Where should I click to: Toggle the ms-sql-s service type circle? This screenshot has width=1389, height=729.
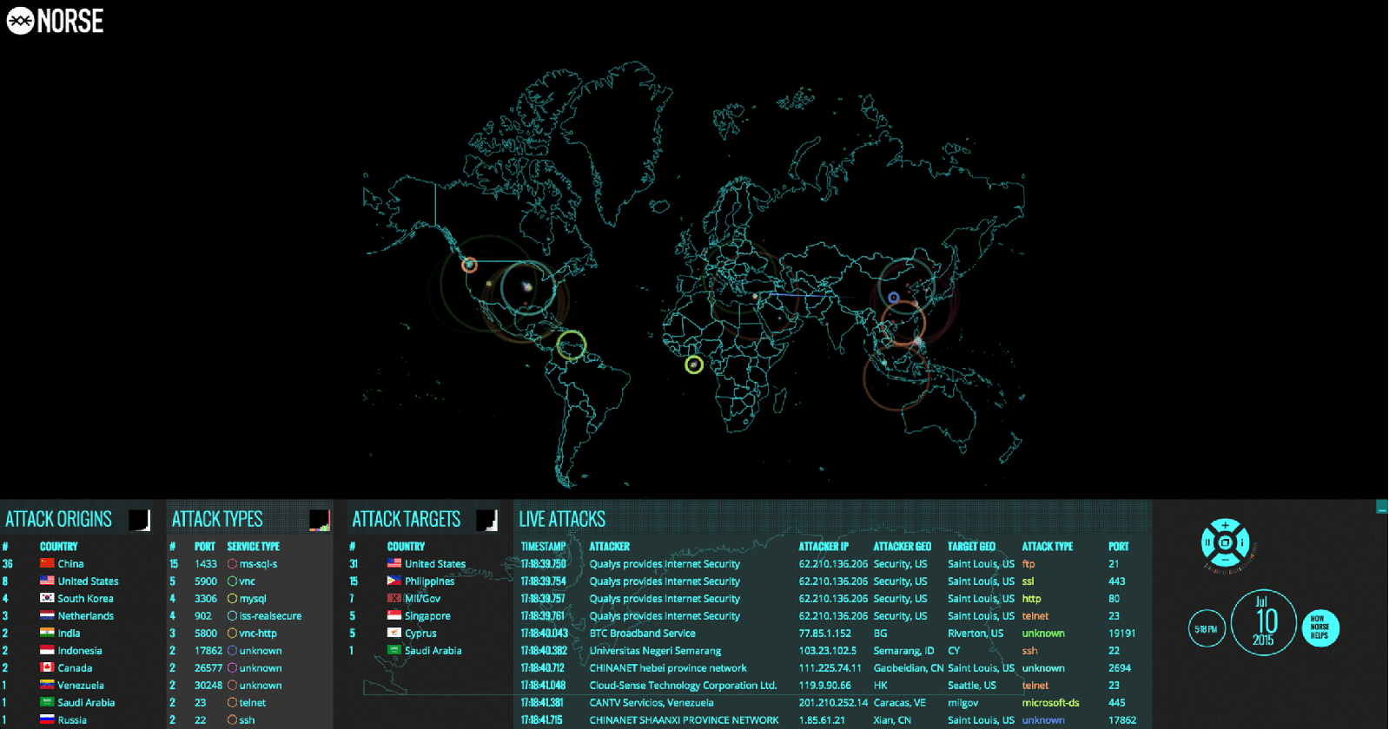[x=232, y=564]
